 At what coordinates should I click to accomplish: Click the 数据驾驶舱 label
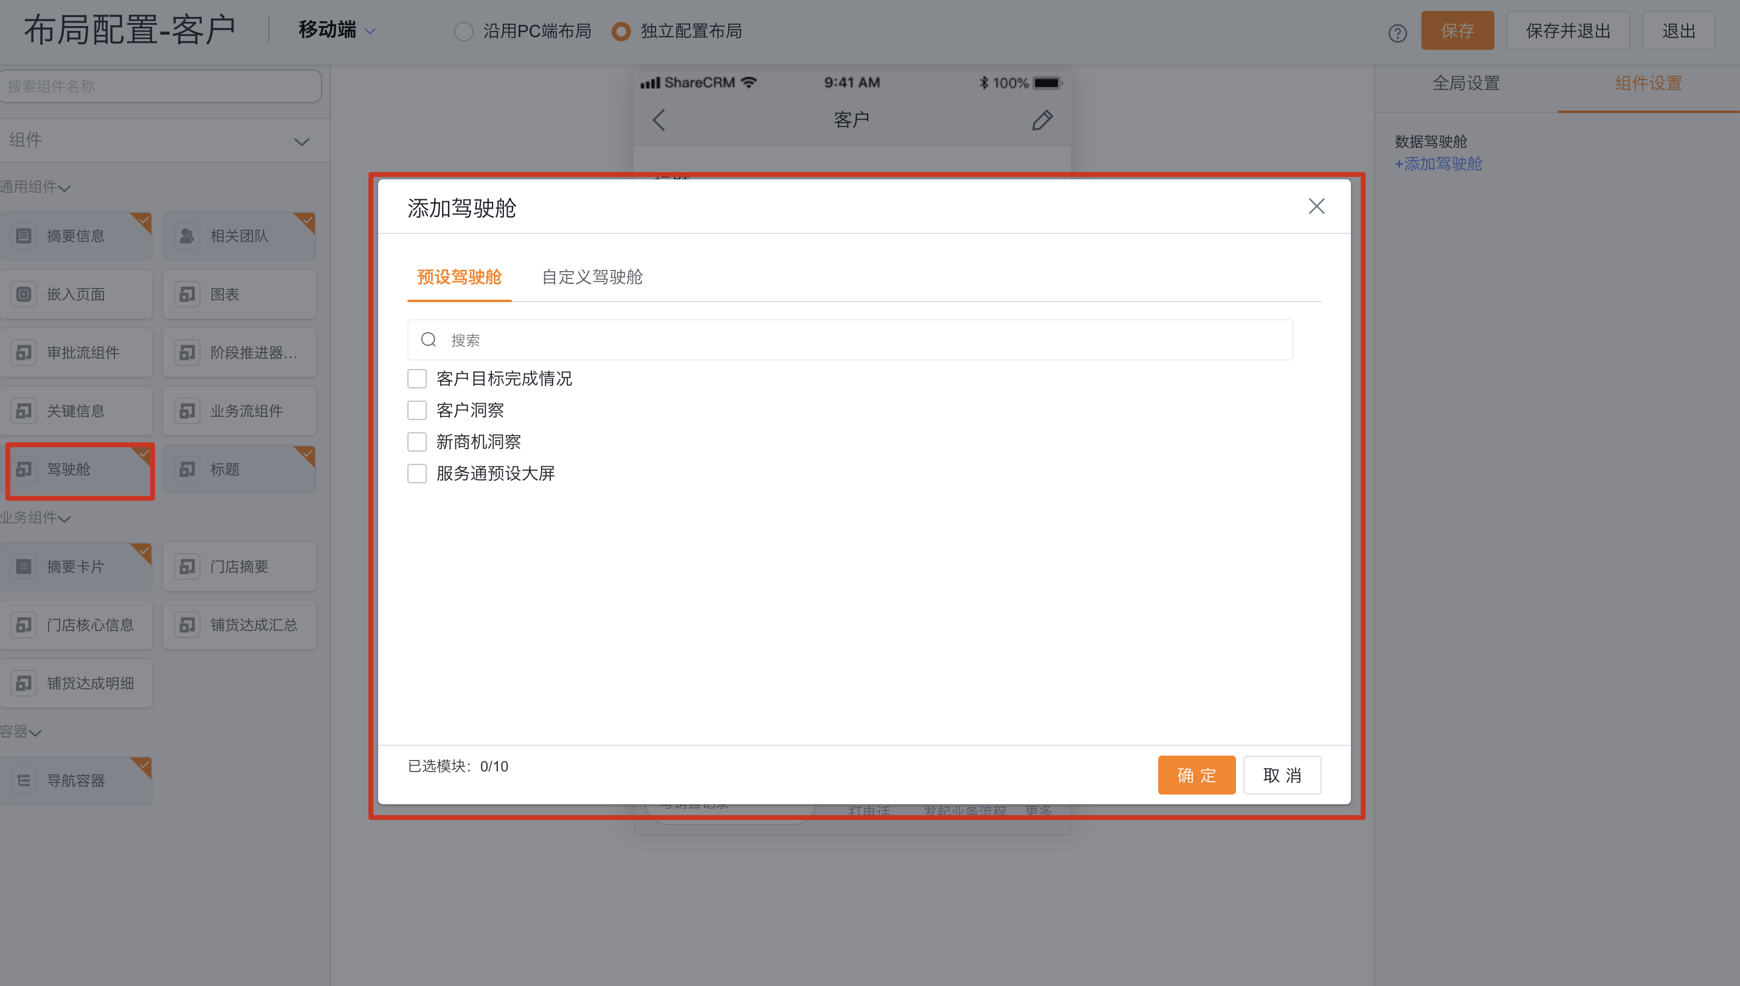click(1431, 142)
